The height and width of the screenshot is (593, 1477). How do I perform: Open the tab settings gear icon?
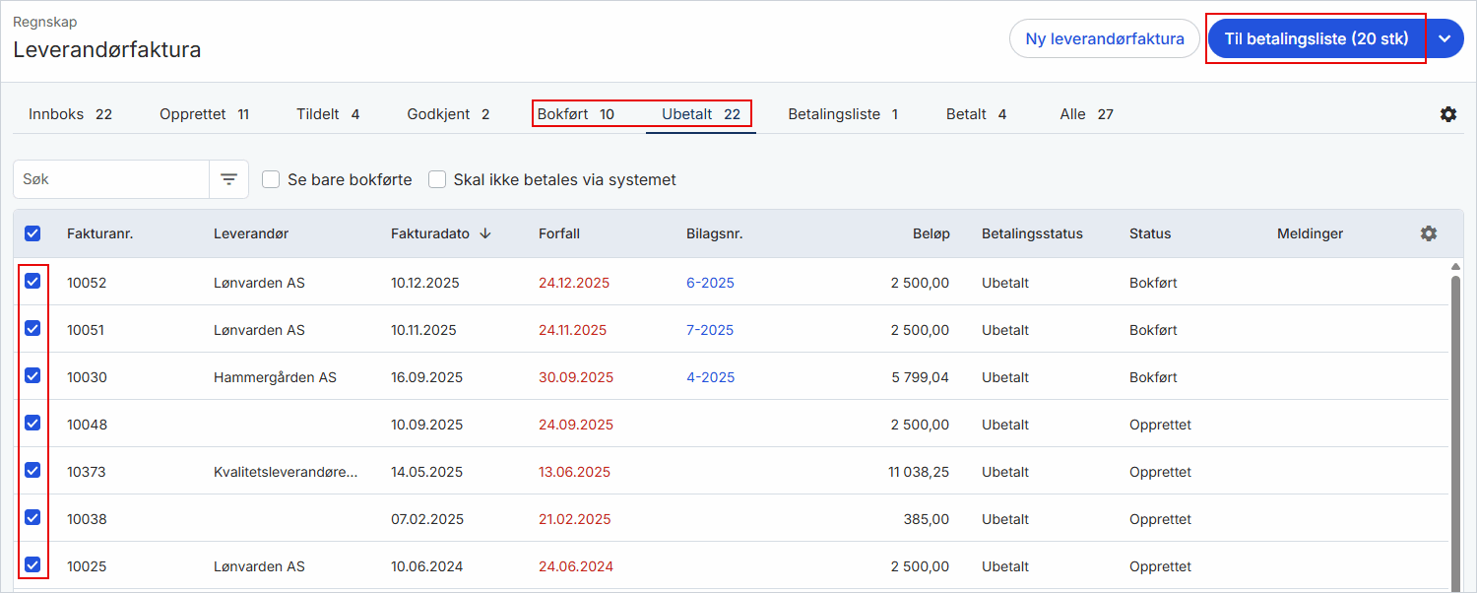(1447, 114)
